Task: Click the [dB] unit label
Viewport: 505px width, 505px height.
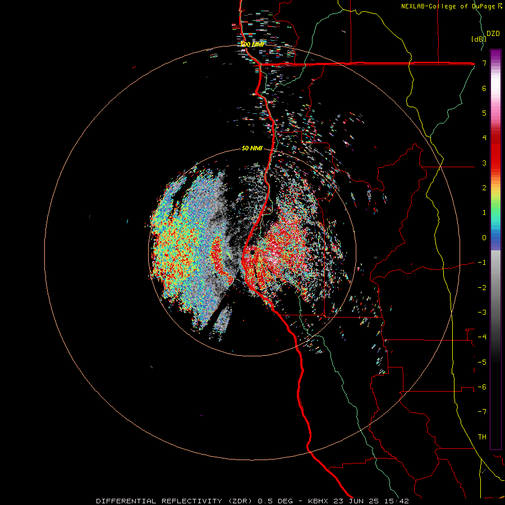Action: [478, 39]
